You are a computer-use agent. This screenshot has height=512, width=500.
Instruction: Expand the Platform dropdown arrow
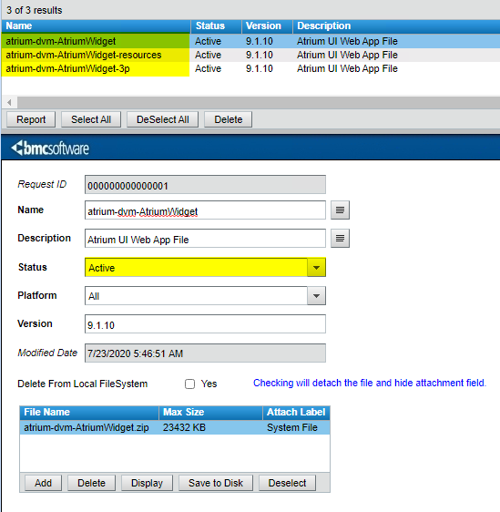(316, 296)
